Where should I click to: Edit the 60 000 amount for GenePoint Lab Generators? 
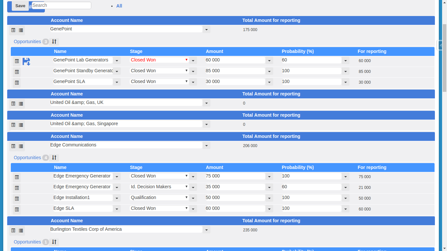click(235, 60)
